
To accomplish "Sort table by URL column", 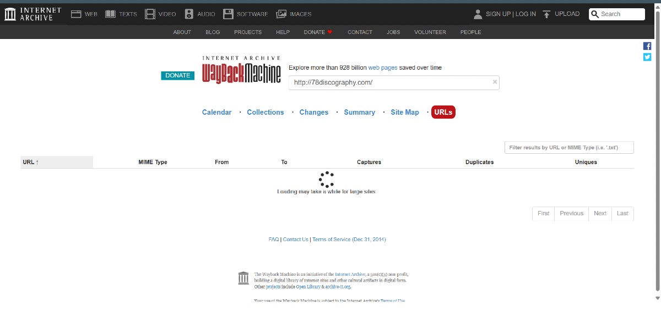I will [x=57, y=162].
